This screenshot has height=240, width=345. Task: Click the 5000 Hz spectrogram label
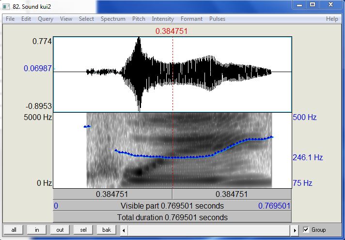[38, 118]
